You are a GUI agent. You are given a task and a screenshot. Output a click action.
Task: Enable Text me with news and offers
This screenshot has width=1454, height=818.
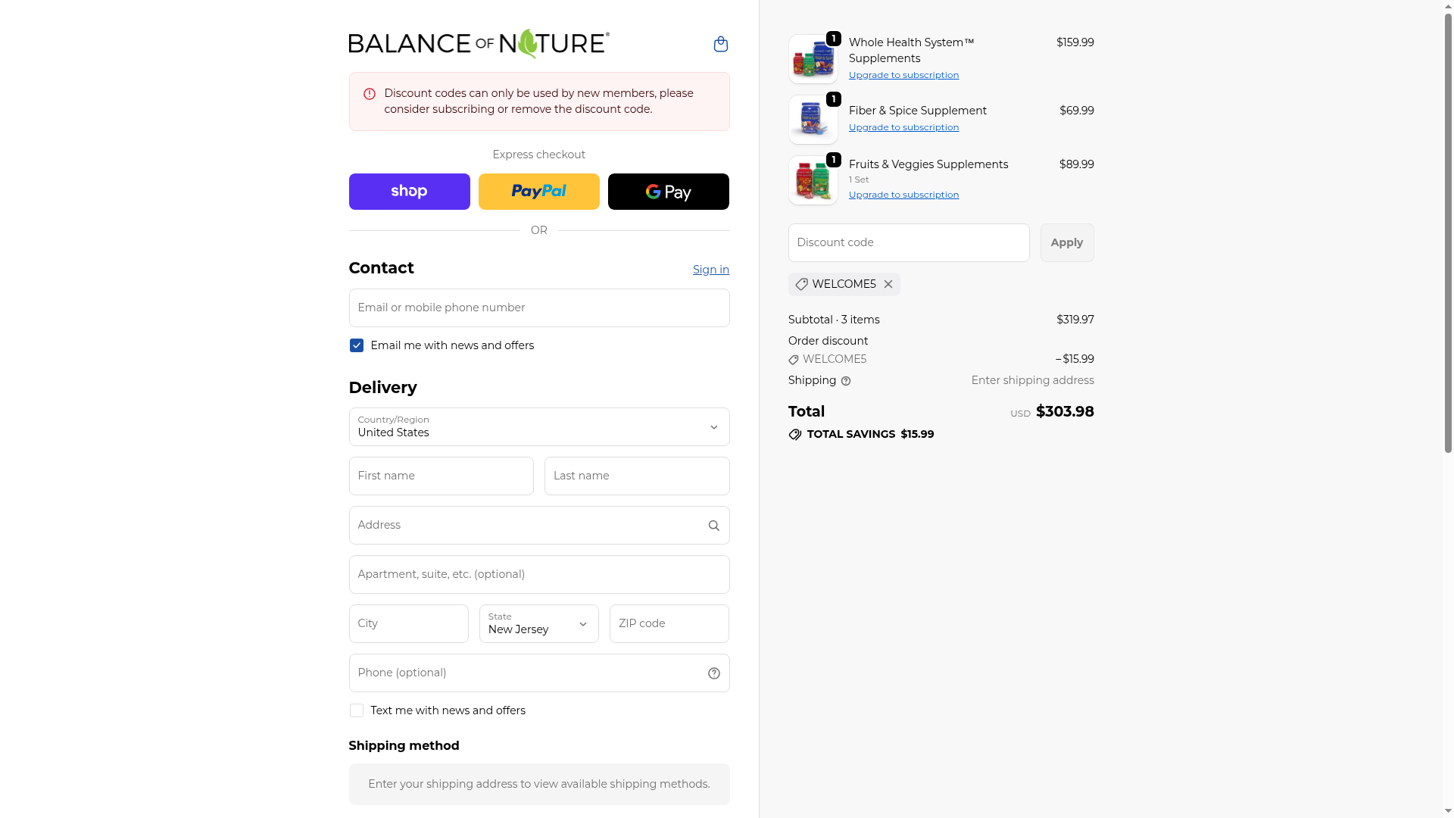click(x=357, y=710)
